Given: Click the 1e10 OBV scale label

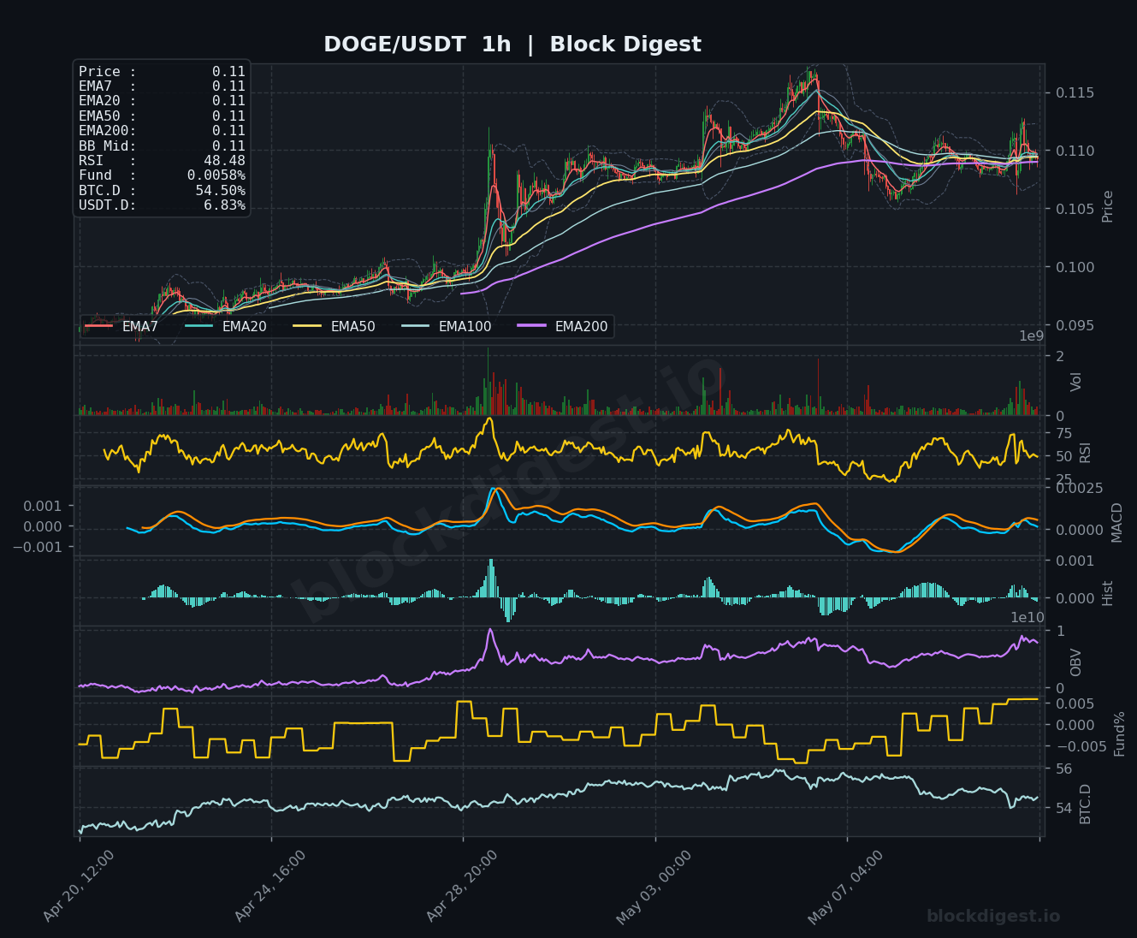Looking at the screenshot, I should [x=1027, y=618].
